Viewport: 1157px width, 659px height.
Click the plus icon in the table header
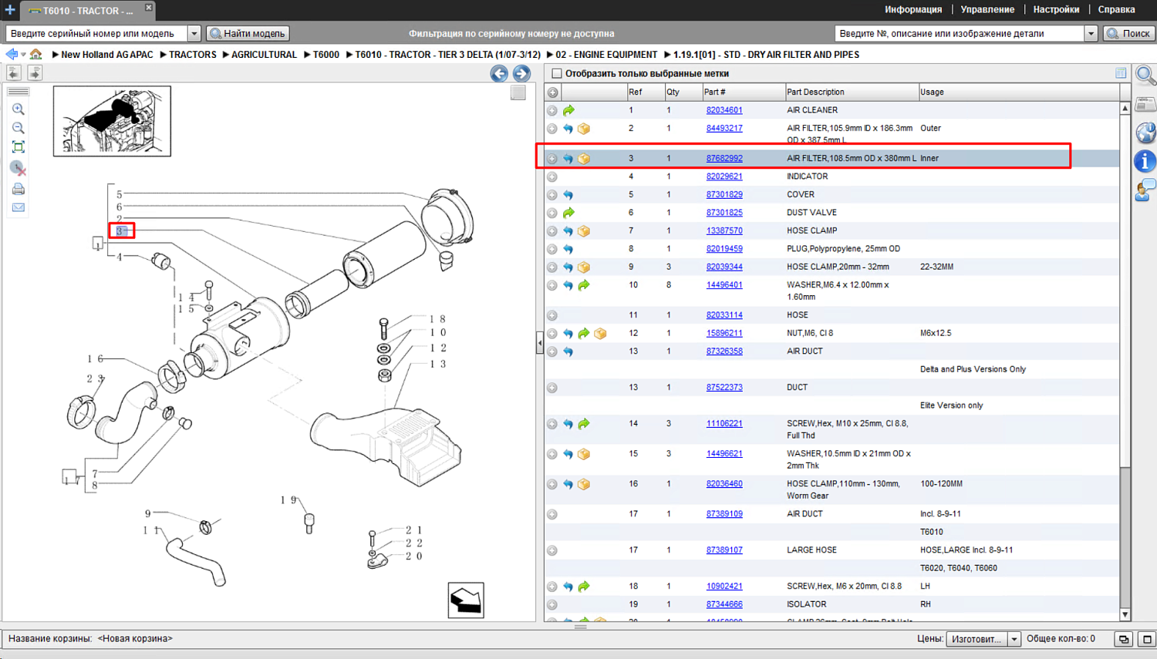click(553, 92)
